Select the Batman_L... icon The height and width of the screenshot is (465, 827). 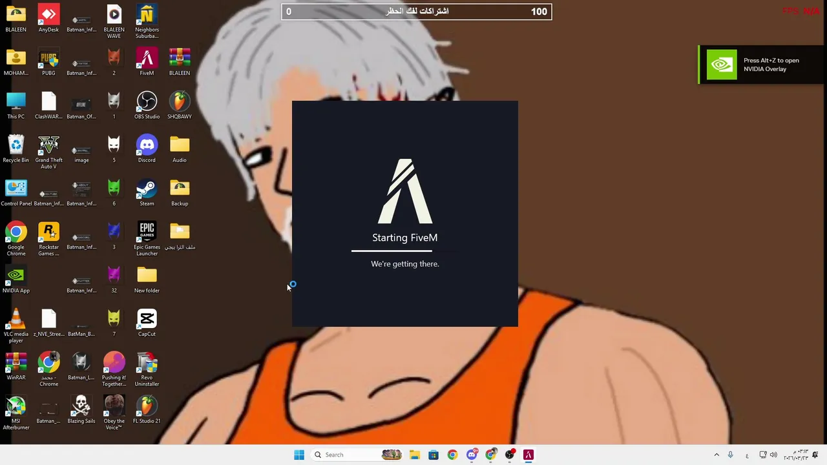(81, 366)
